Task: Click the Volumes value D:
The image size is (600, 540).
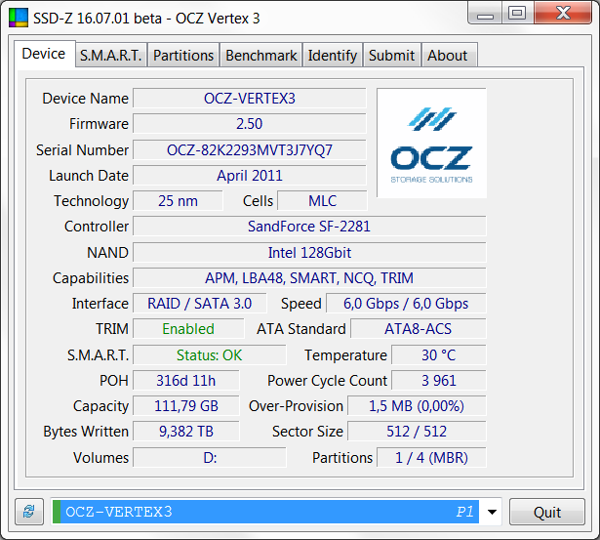Action: coord(210,458)
